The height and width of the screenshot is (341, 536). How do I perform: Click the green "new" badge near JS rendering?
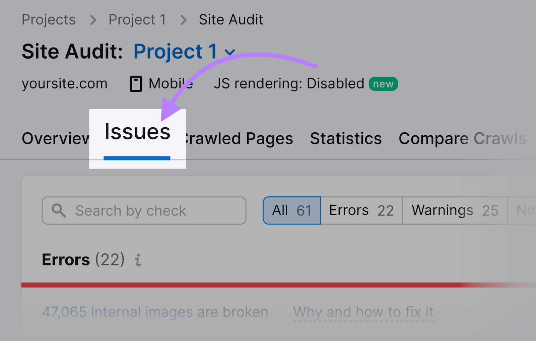point(383,83)
